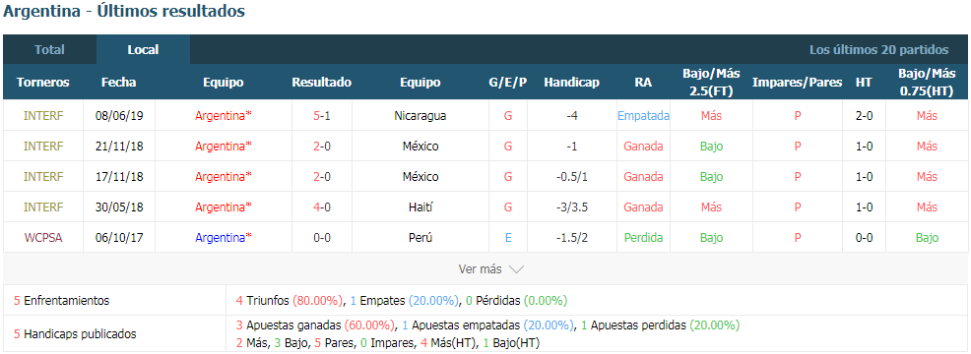
Task: Click the WCPSA tournament label
Action: (x=42, y=238)
